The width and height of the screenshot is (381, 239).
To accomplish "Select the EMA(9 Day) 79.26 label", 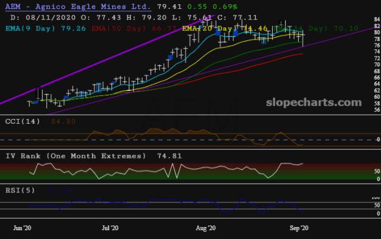I will [46, 29].
